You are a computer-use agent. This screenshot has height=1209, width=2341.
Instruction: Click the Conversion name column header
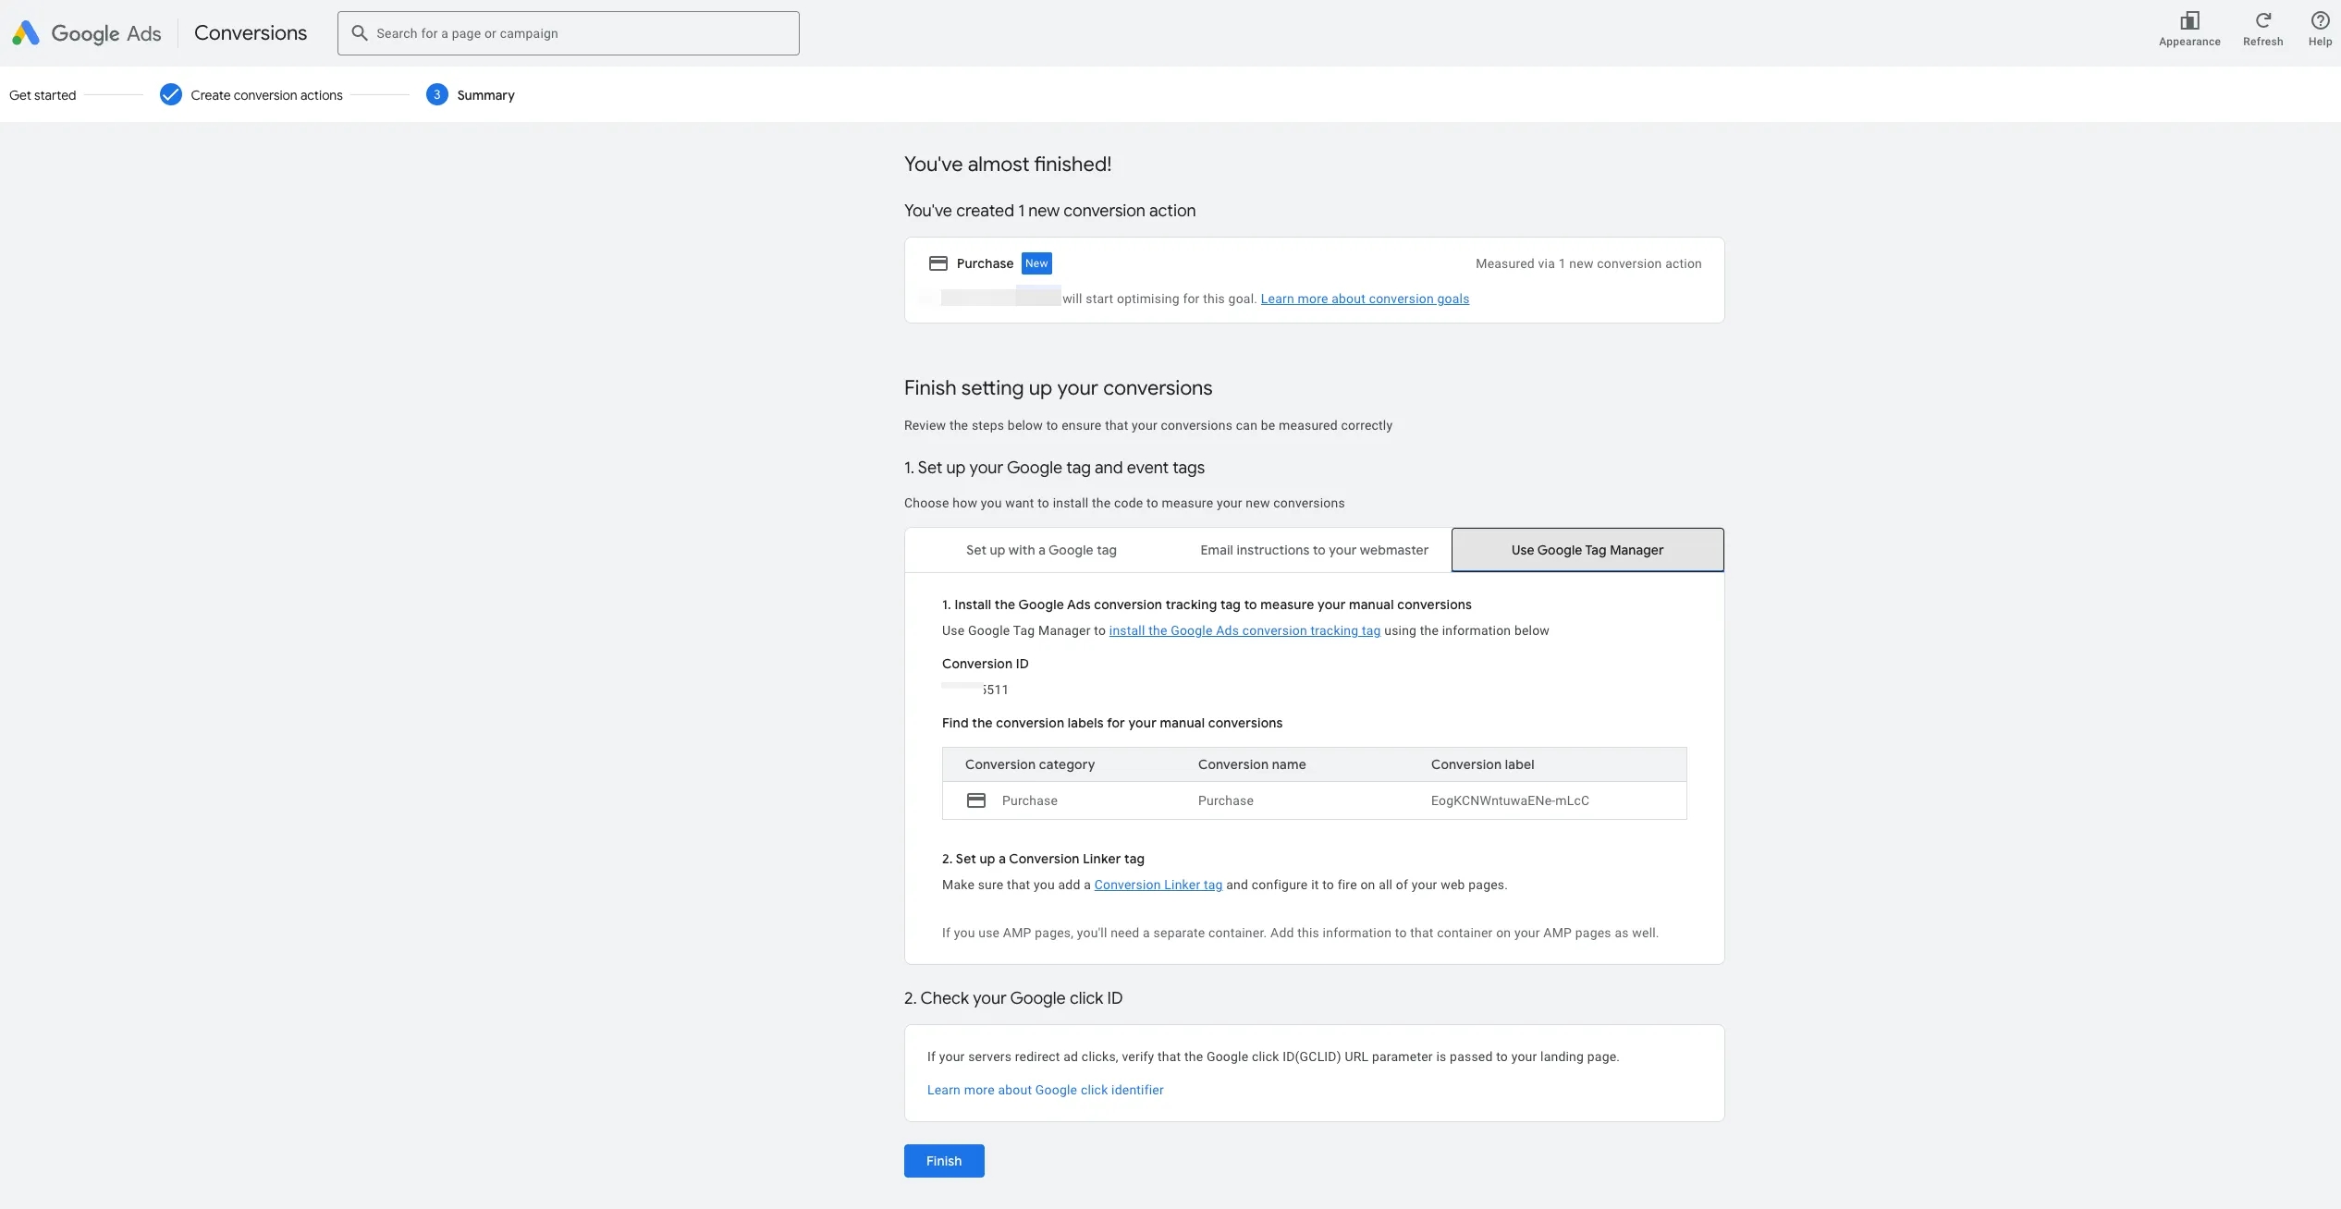(x=1252, y=764)
